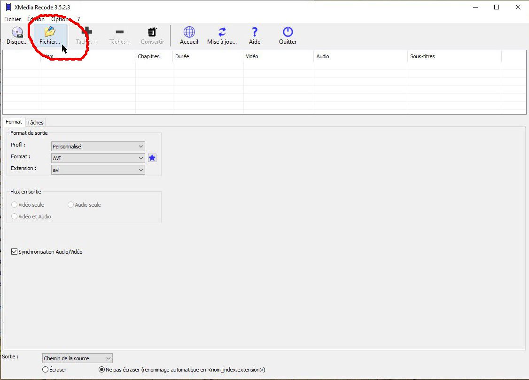Click the XMedia Recode title bar icon

click(x=8, y=7)
